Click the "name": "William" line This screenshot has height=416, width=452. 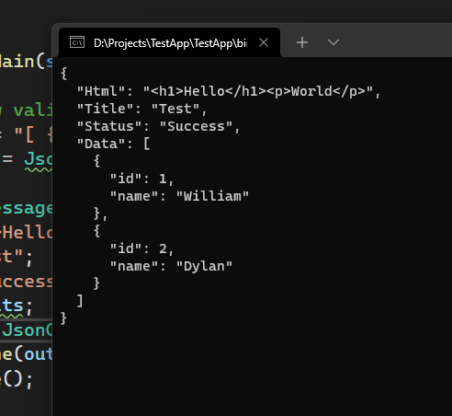coord(179,196)
